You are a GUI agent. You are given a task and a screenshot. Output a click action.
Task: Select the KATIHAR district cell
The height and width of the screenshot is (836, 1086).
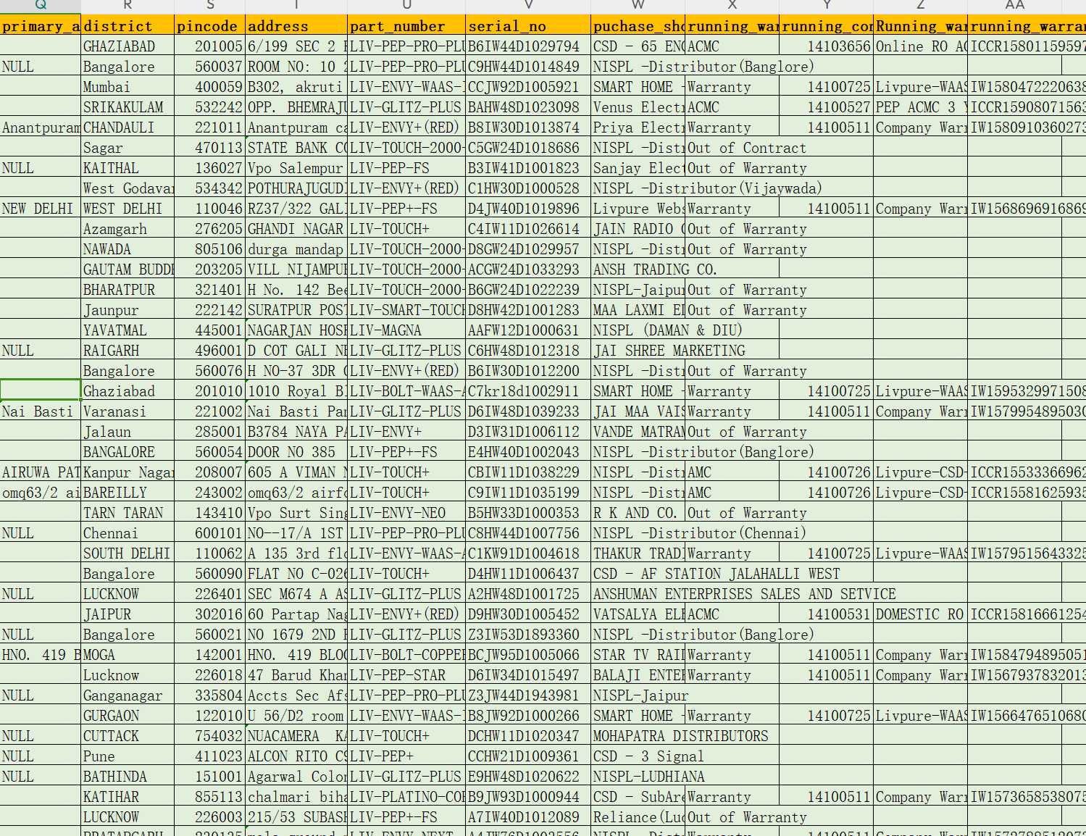click(x=128, y=797)
